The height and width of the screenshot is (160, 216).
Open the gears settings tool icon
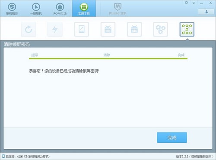(x=161, y=29)
